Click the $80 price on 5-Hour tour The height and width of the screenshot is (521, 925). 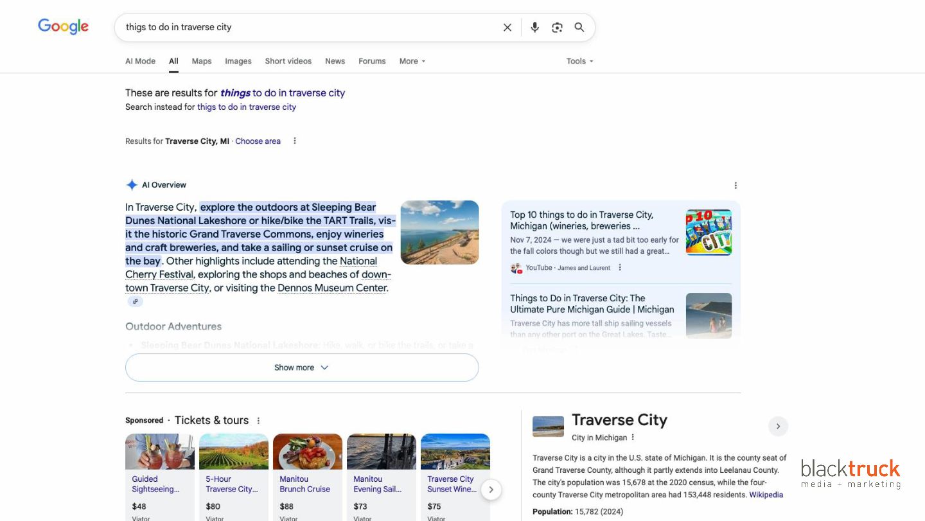point(213,506)
